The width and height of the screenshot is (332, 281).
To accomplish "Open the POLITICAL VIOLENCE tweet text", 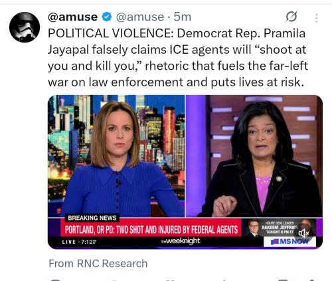I will click(178, 58).
